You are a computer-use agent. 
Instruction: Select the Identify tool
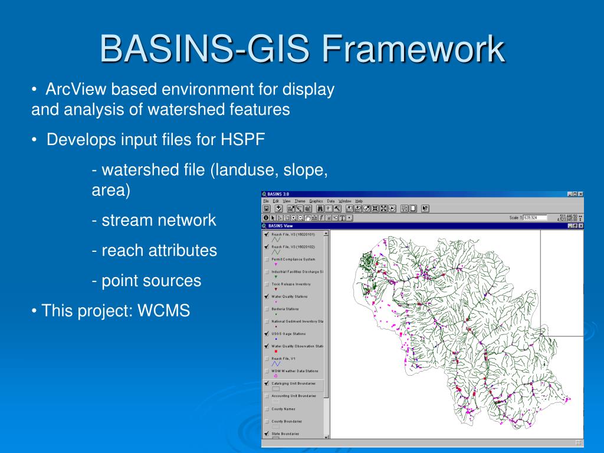266,218
